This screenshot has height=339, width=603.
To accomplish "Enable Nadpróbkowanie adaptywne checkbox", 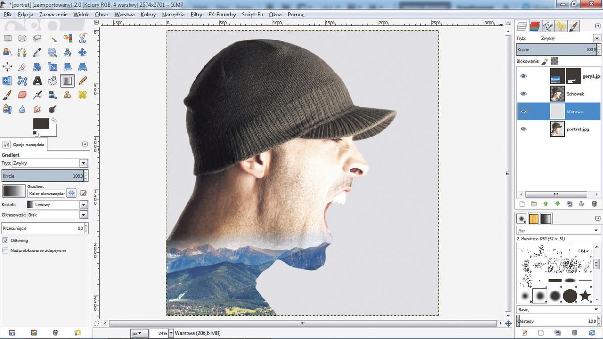I will point(6,250).
